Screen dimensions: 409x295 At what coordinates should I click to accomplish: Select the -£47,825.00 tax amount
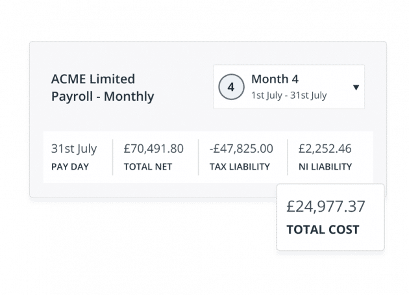(x=241, y=148)
